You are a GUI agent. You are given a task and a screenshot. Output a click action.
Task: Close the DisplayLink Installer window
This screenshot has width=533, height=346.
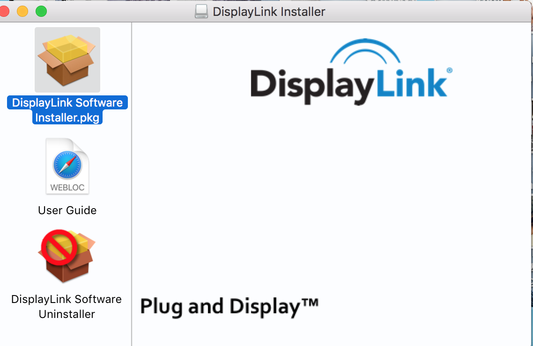click(x=4, y=11)
